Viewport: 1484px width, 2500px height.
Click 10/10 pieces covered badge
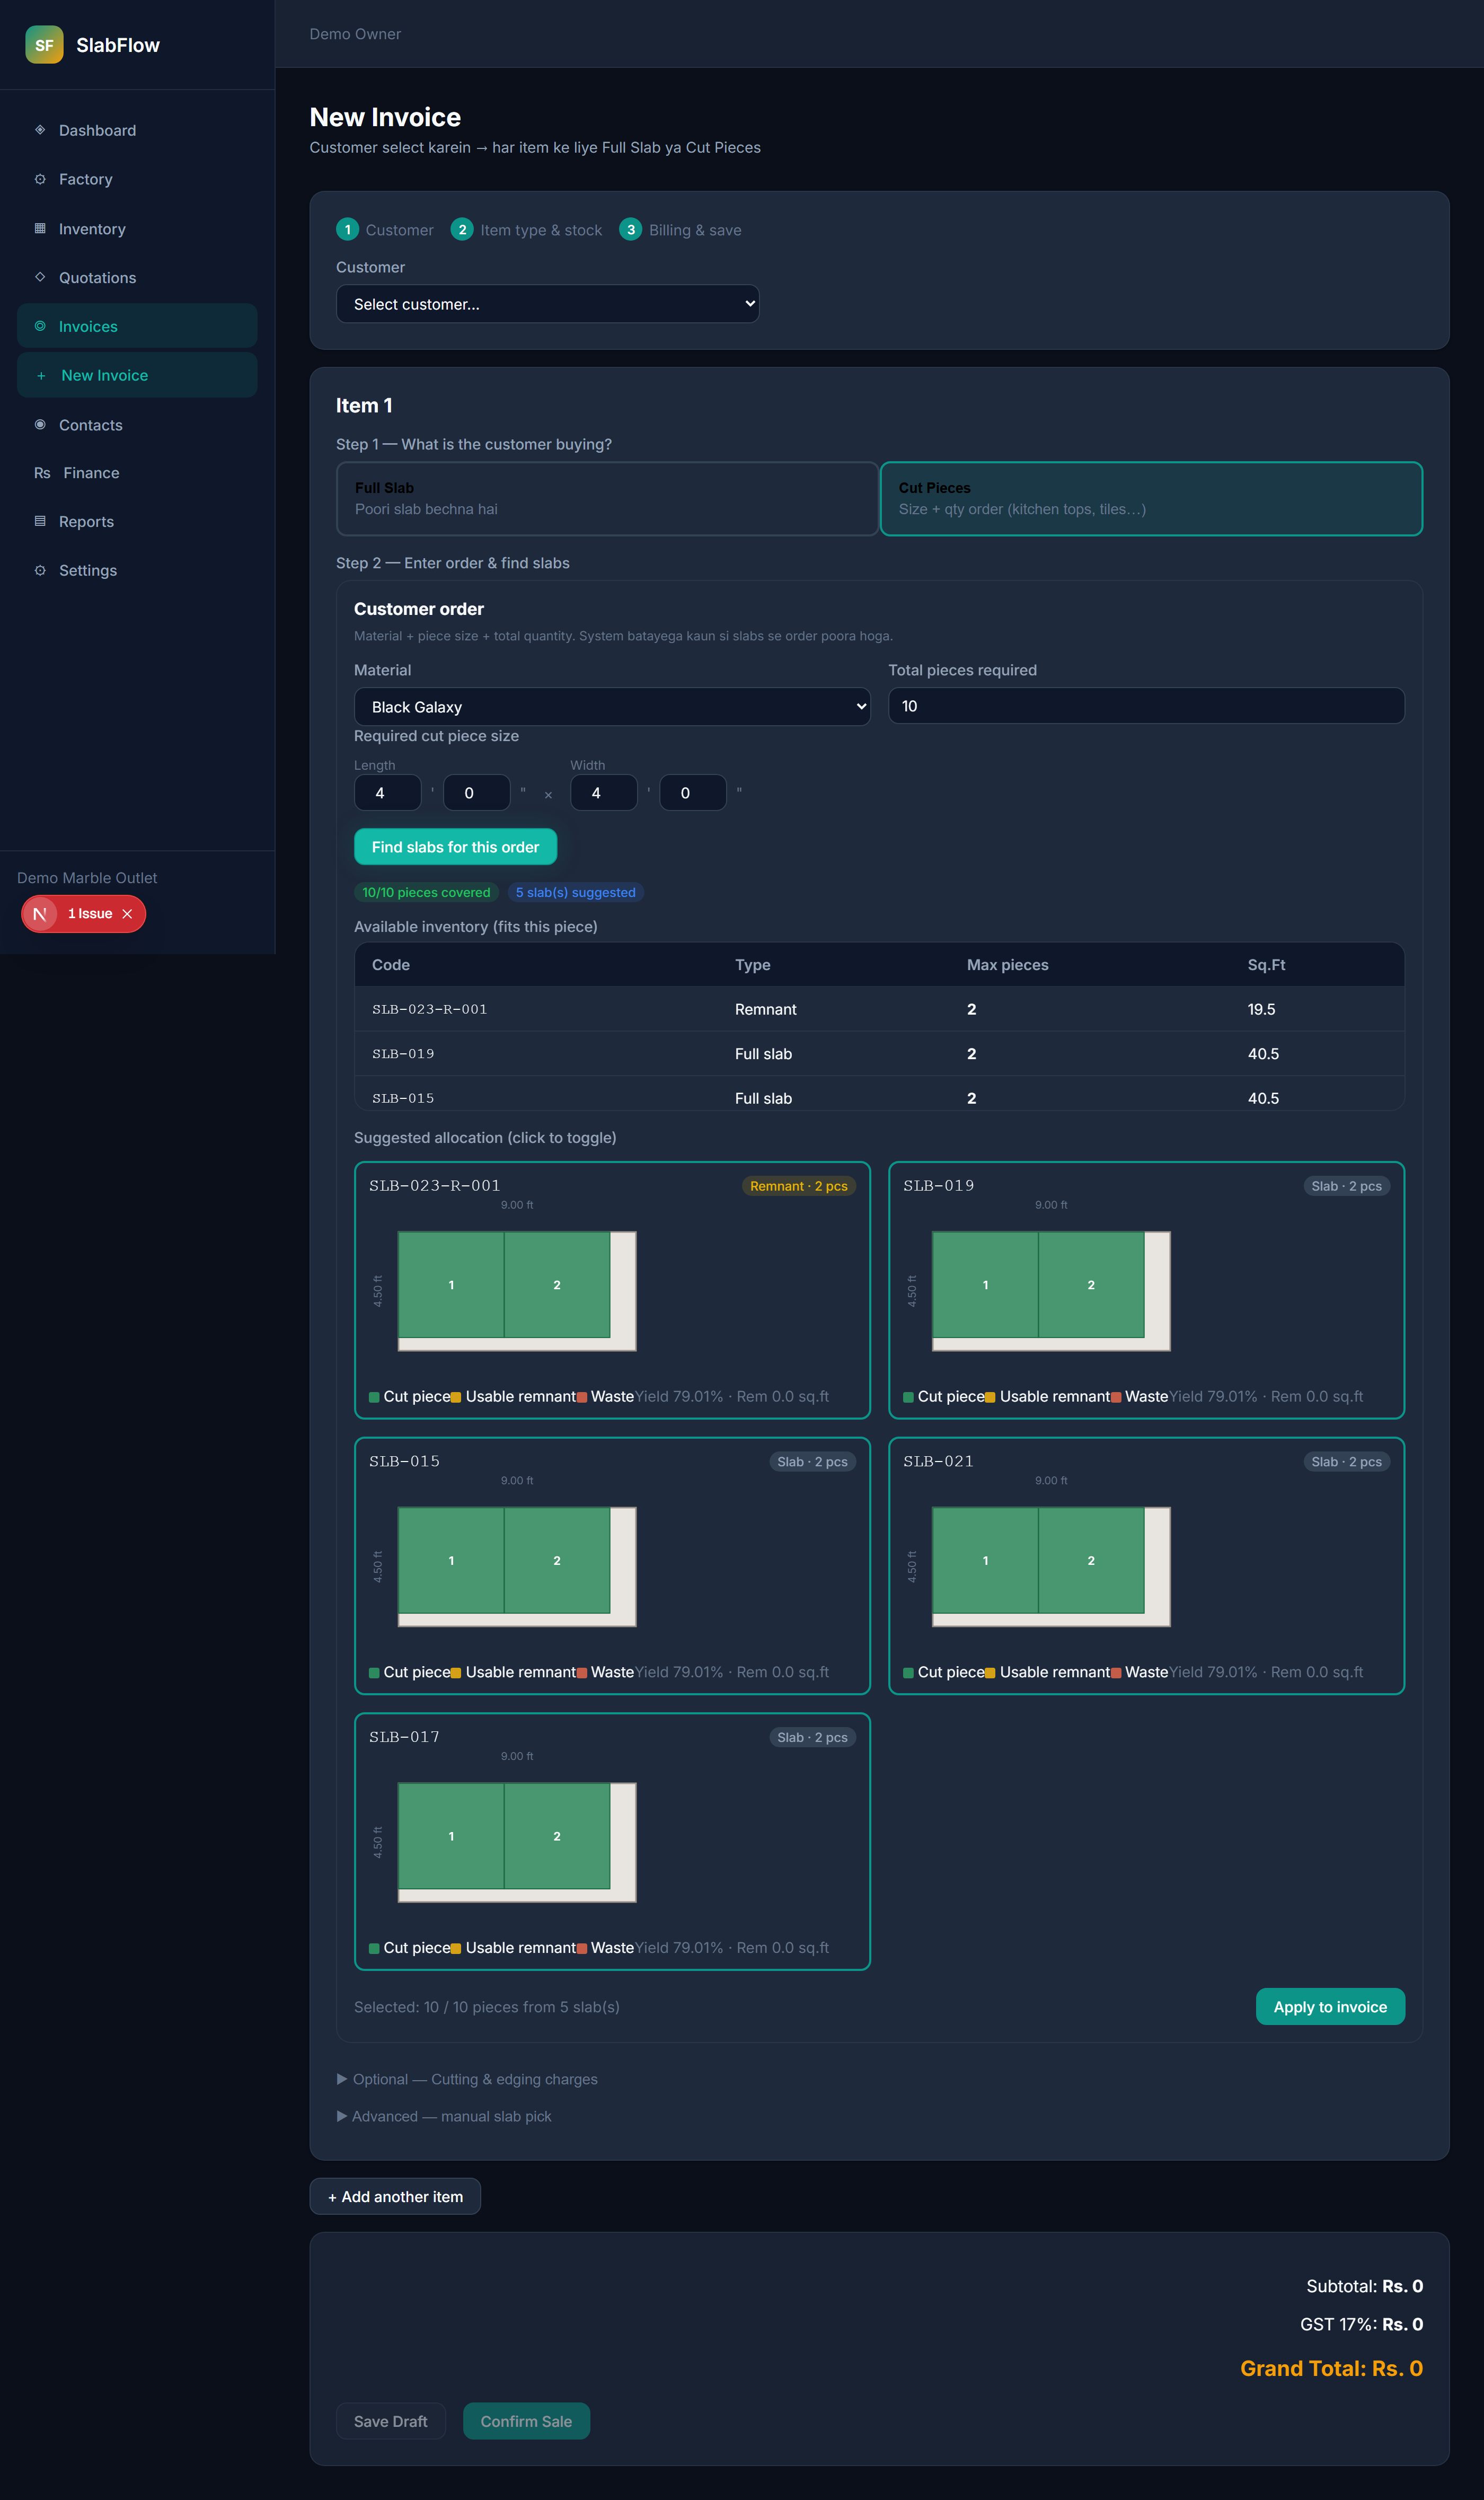tap(426, 892)
